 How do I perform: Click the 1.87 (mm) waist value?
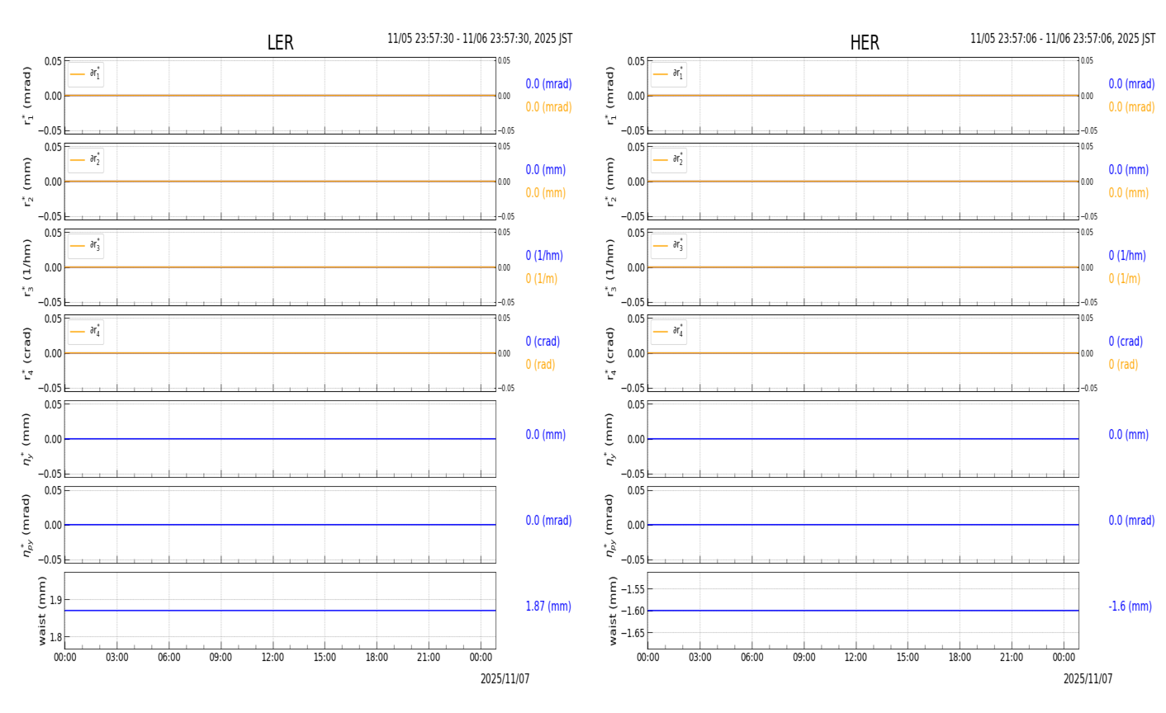tap(548, 607)
